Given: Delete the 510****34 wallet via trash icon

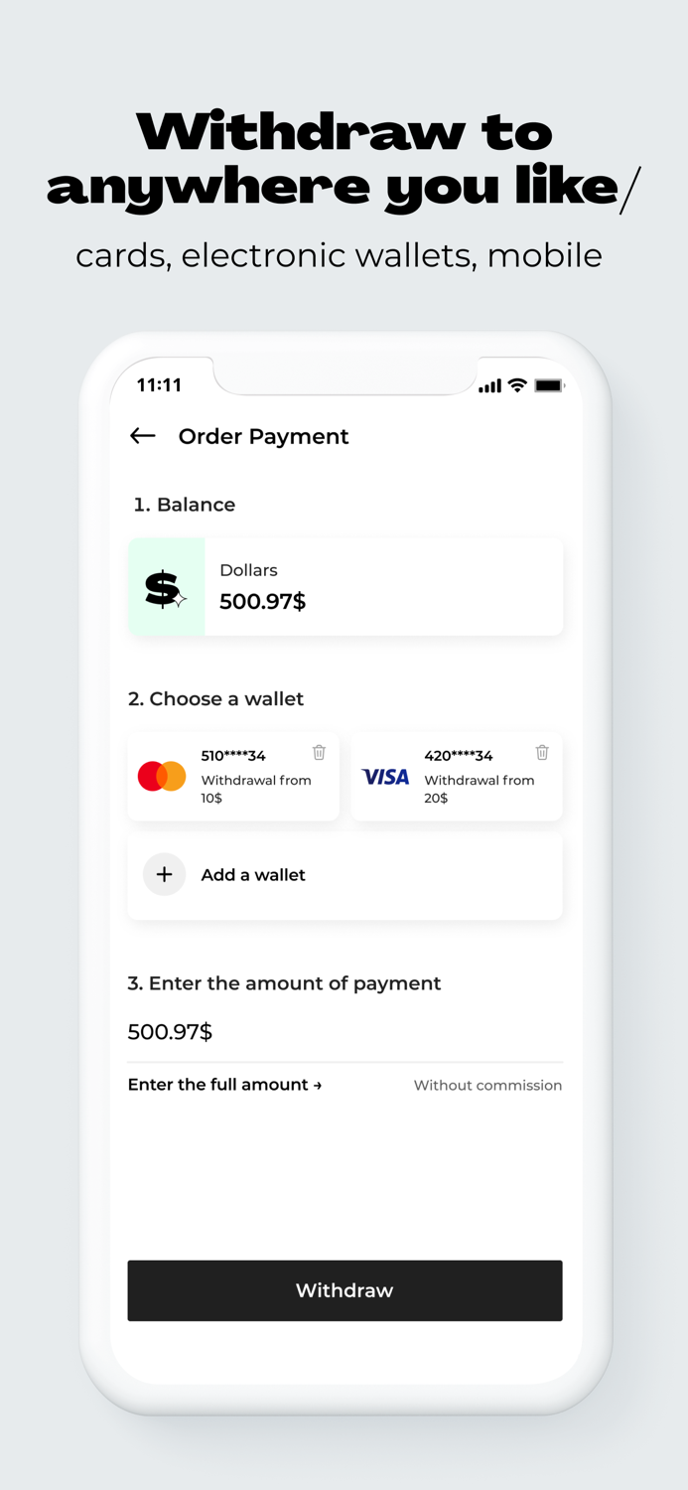Looking at the screenshot, I should [x=319, y=752].
